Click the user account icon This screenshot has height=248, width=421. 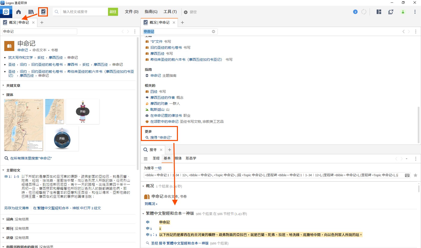403,12
